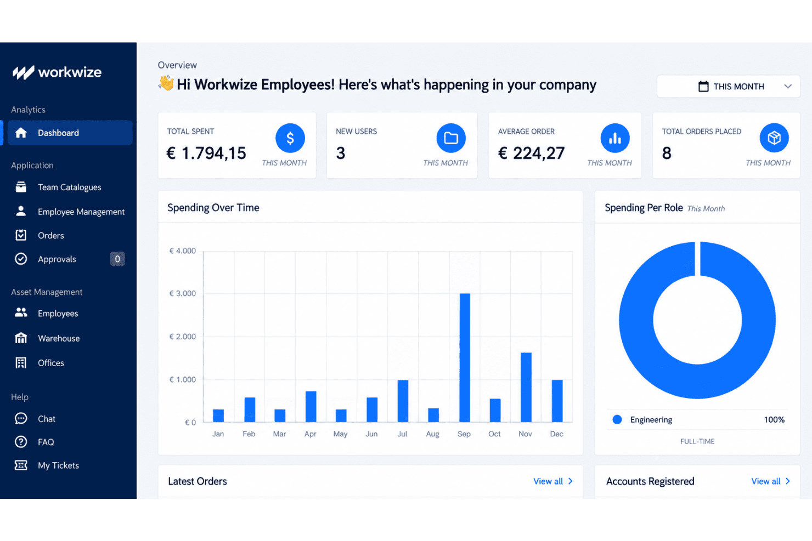Click the workwize logo
Image resolution: width=812 pixels, height=541 pixels.
point(57,72)
